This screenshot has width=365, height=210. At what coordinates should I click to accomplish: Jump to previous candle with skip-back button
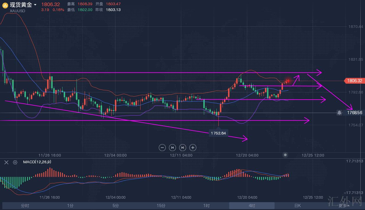pos(172,148)
